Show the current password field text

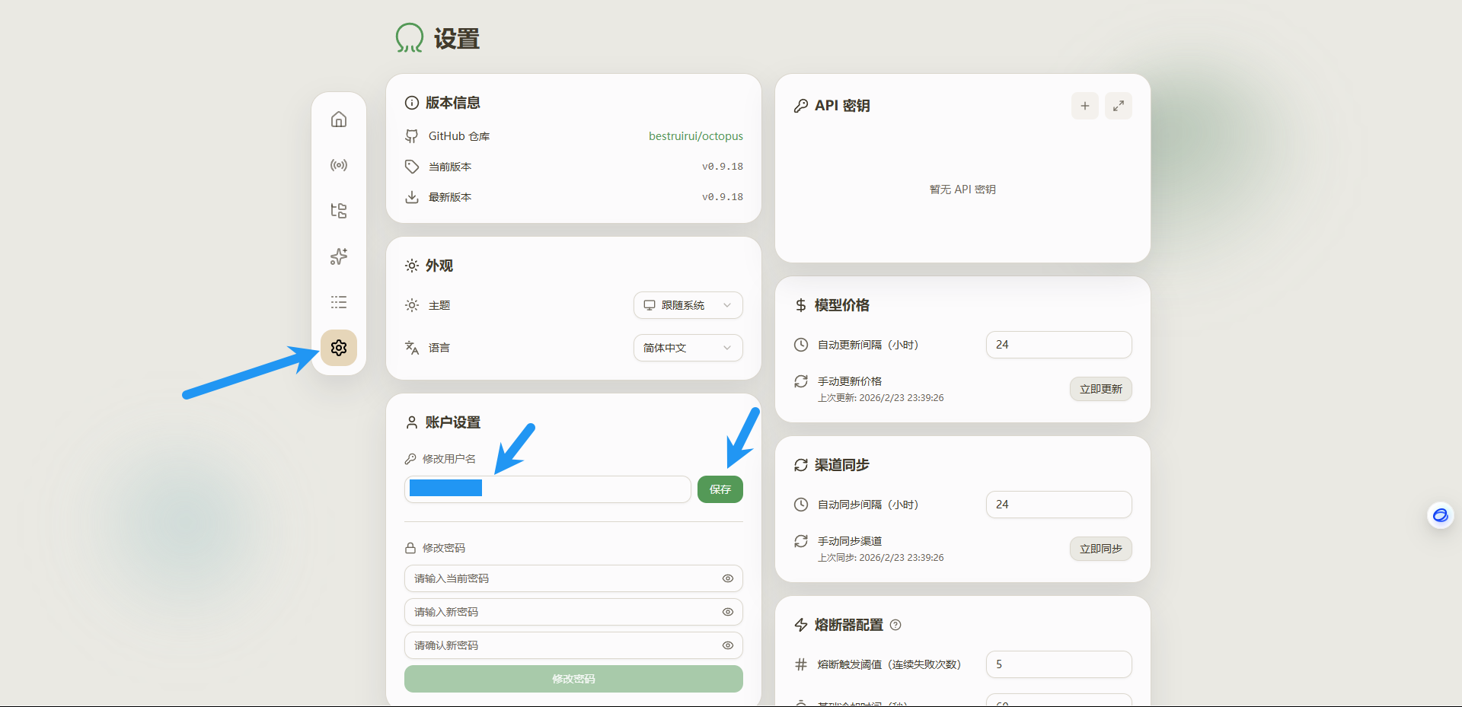pyautogui.click(x=727, y=578)
